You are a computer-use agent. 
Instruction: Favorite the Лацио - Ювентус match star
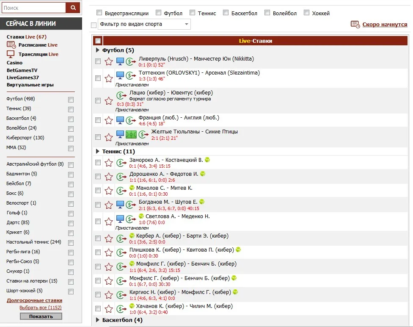tap(108, 101)
